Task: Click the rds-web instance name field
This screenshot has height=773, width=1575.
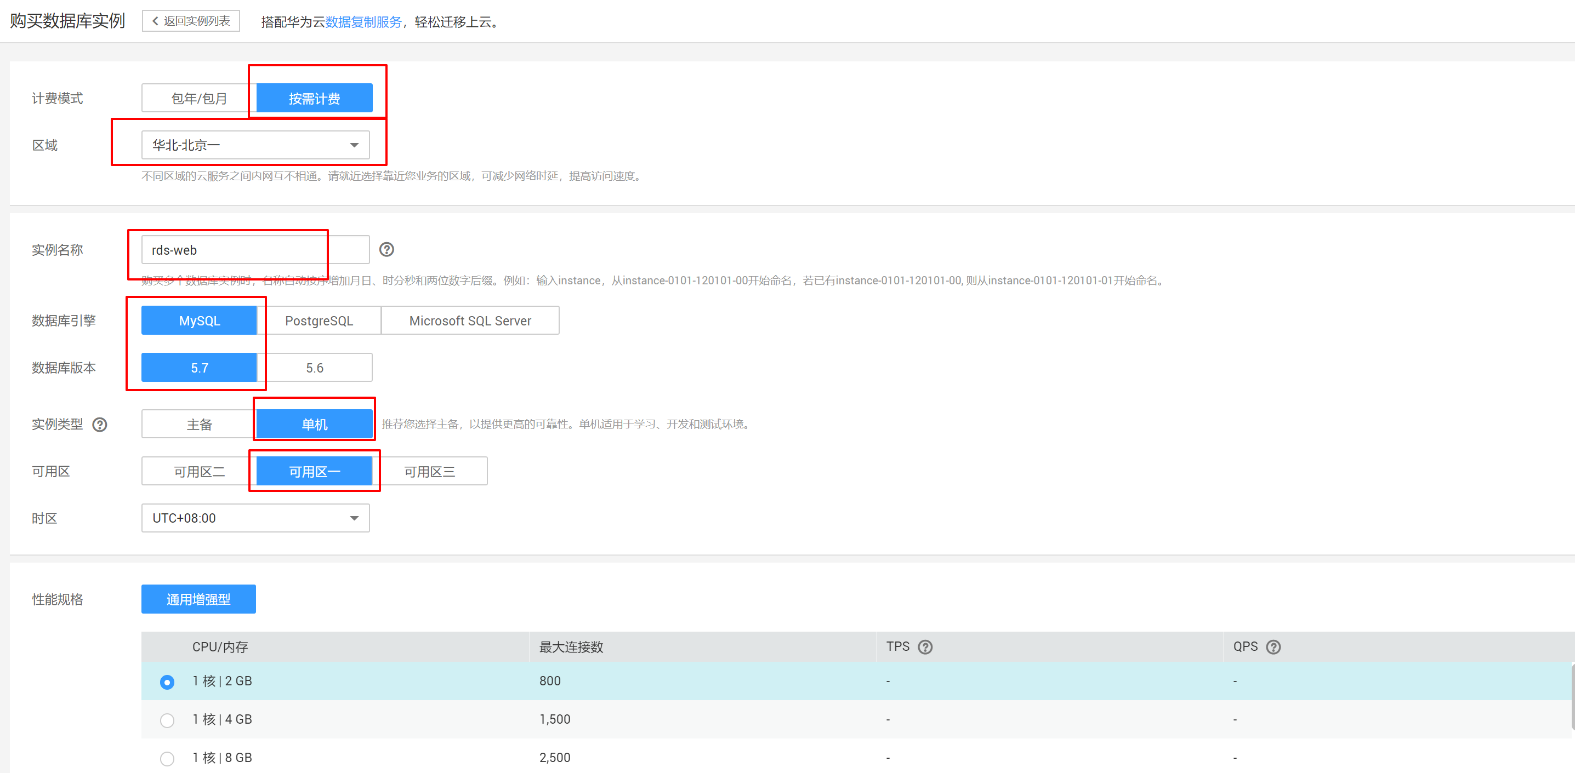Action: (255, 250)
